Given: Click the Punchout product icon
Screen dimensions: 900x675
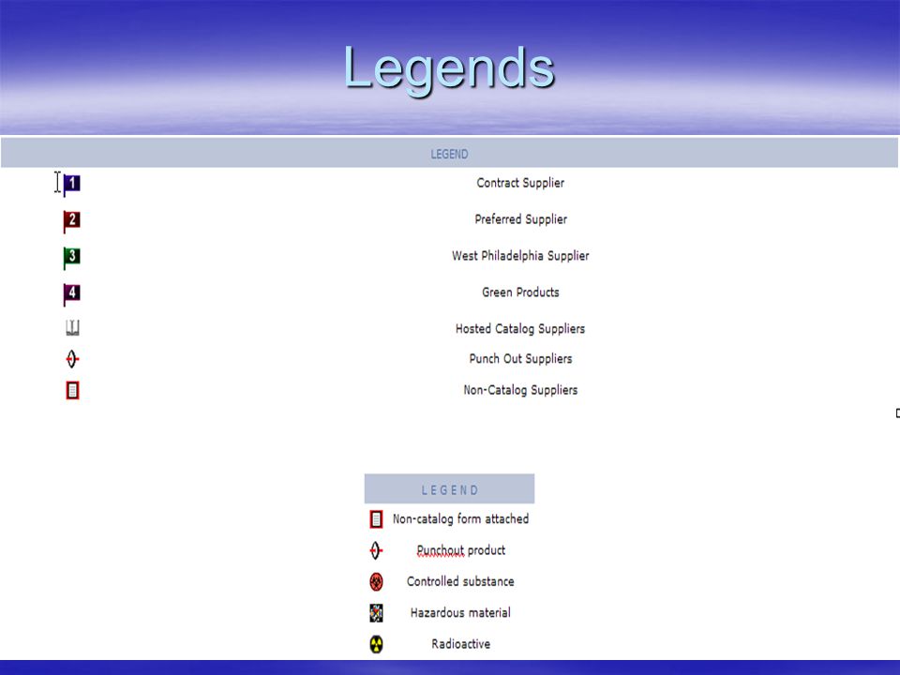Looking at the screenshot, I should pyautogui.click(x=376, y=550).
